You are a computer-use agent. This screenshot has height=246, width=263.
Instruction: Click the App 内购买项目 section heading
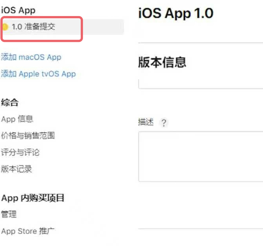33,198
